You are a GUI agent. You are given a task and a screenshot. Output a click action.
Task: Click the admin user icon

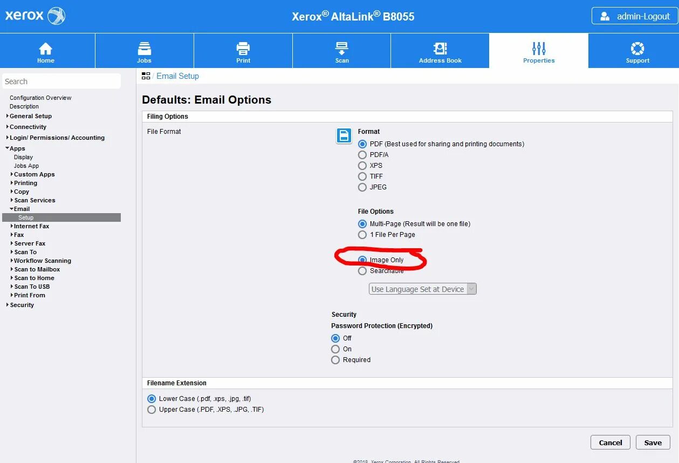tap(605, 16)
